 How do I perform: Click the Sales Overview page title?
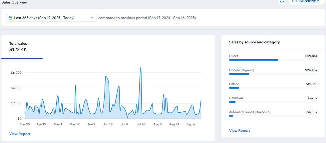15,2
